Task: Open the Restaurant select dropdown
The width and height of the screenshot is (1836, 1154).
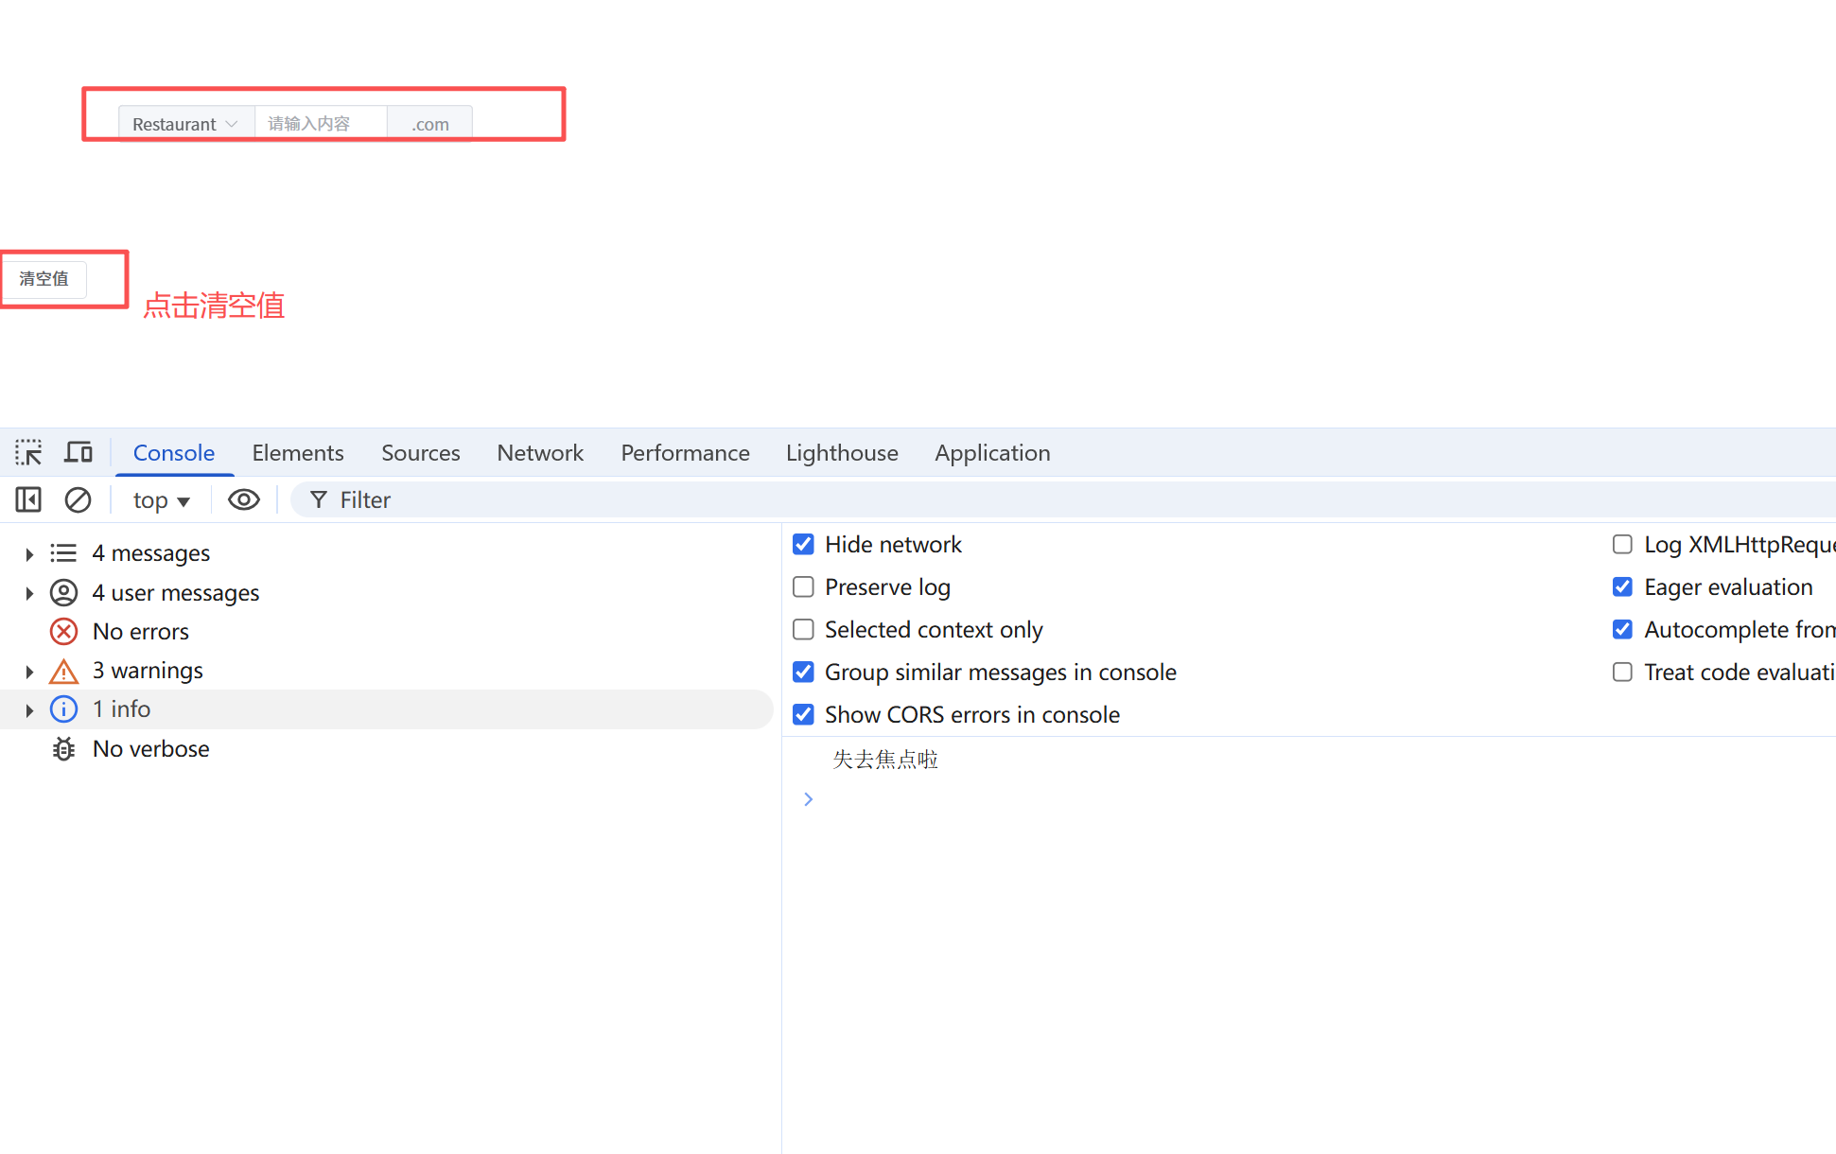Action: pos(185,124)
